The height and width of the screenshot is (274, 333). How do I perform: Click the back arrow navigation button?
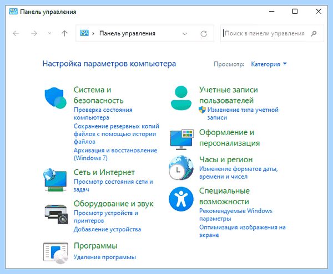[x=16, y=33]
